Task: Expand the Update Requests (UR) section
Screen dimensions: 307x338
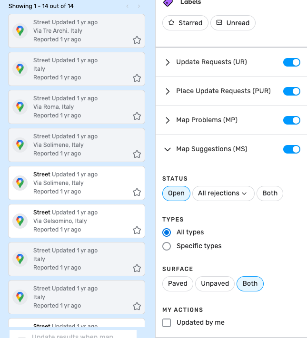Action: tap(168, 62)
